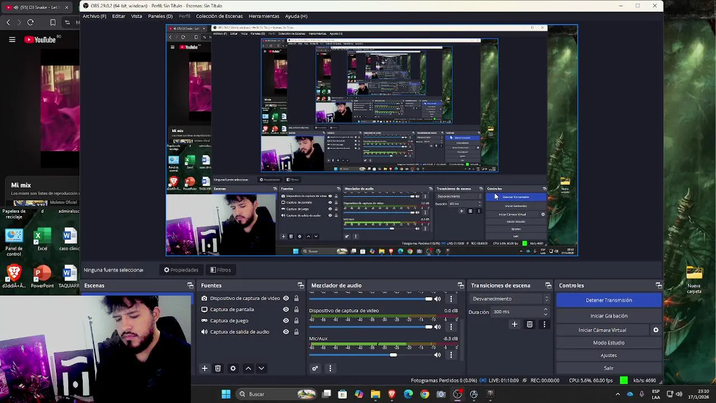
Task: Enable Modo Estudio
Action: pyautogui.click(x=609, y=343)
